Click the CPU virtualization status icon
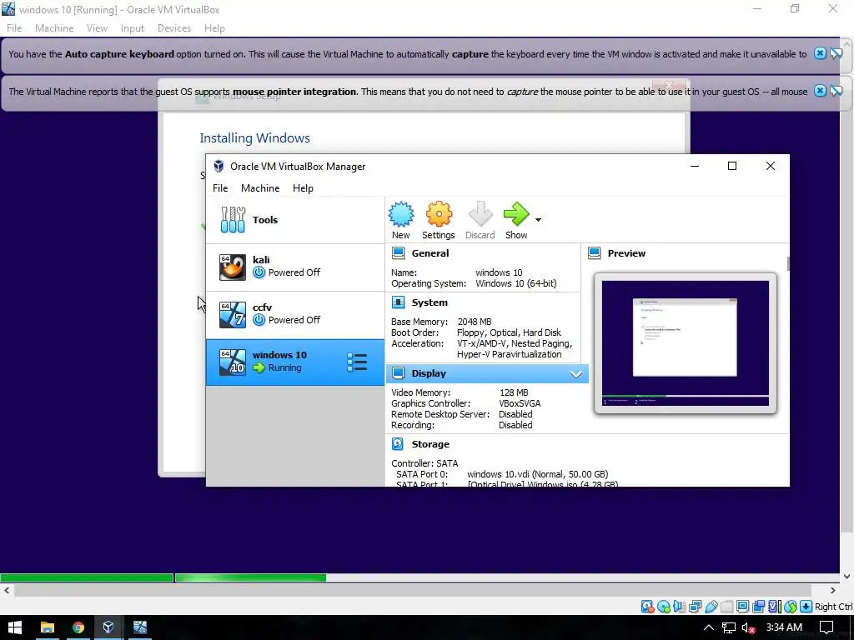The image size is (854, 640). (775, 607)
